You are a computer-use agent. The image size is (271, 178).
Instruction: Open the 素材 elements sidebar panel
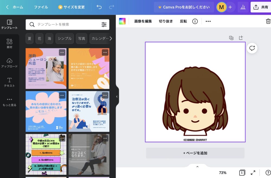click(9, 44)
